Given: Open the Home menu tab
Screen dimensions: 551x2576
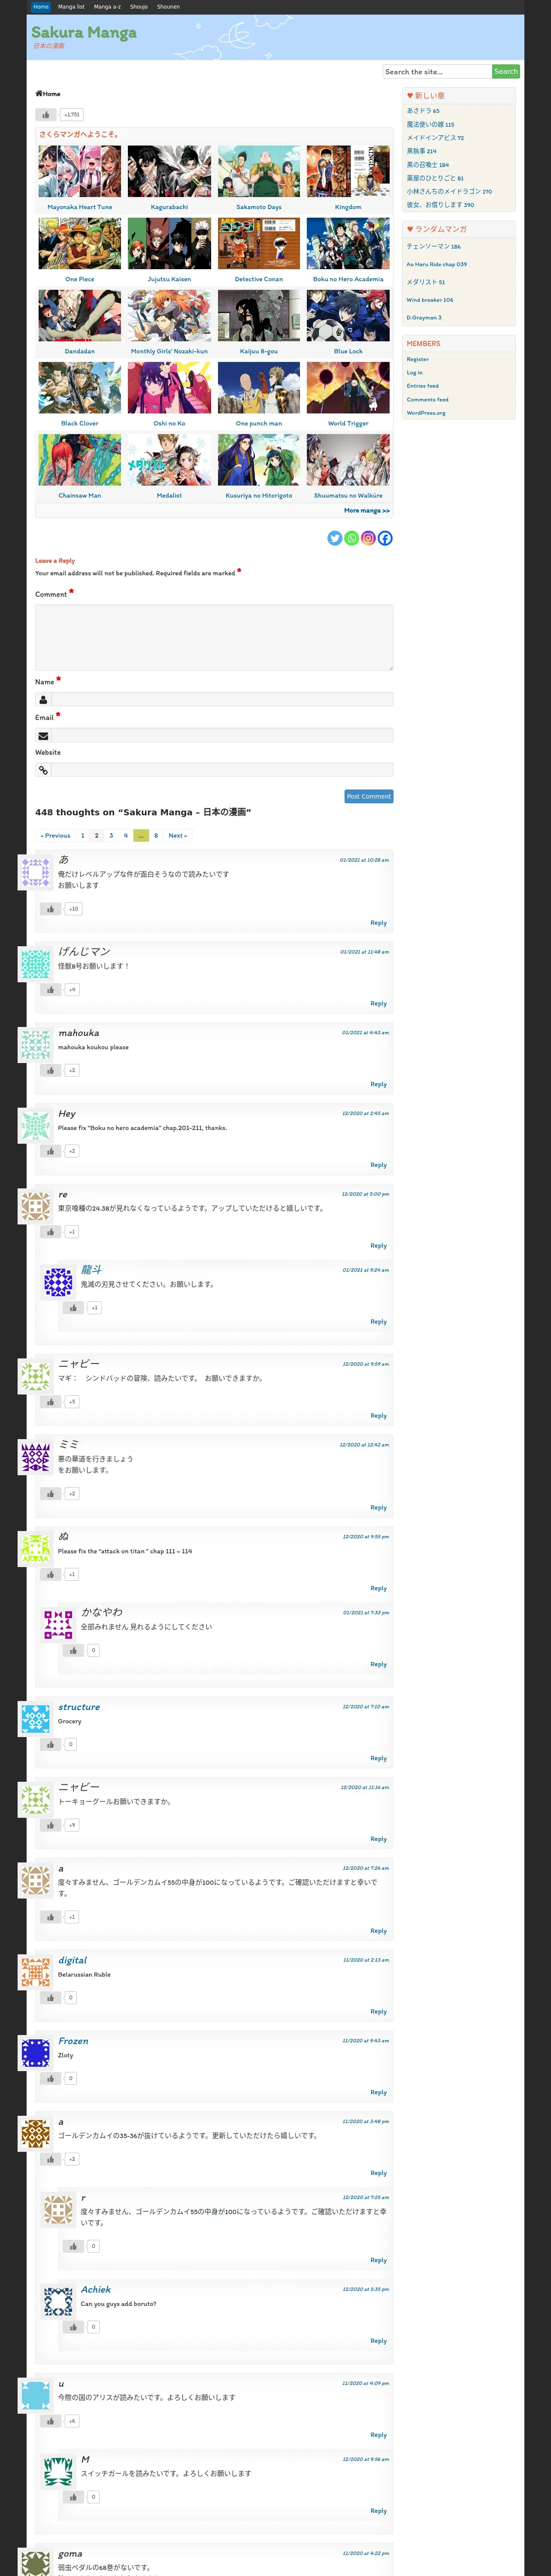Looking at the screenshot, I should 41,7.
